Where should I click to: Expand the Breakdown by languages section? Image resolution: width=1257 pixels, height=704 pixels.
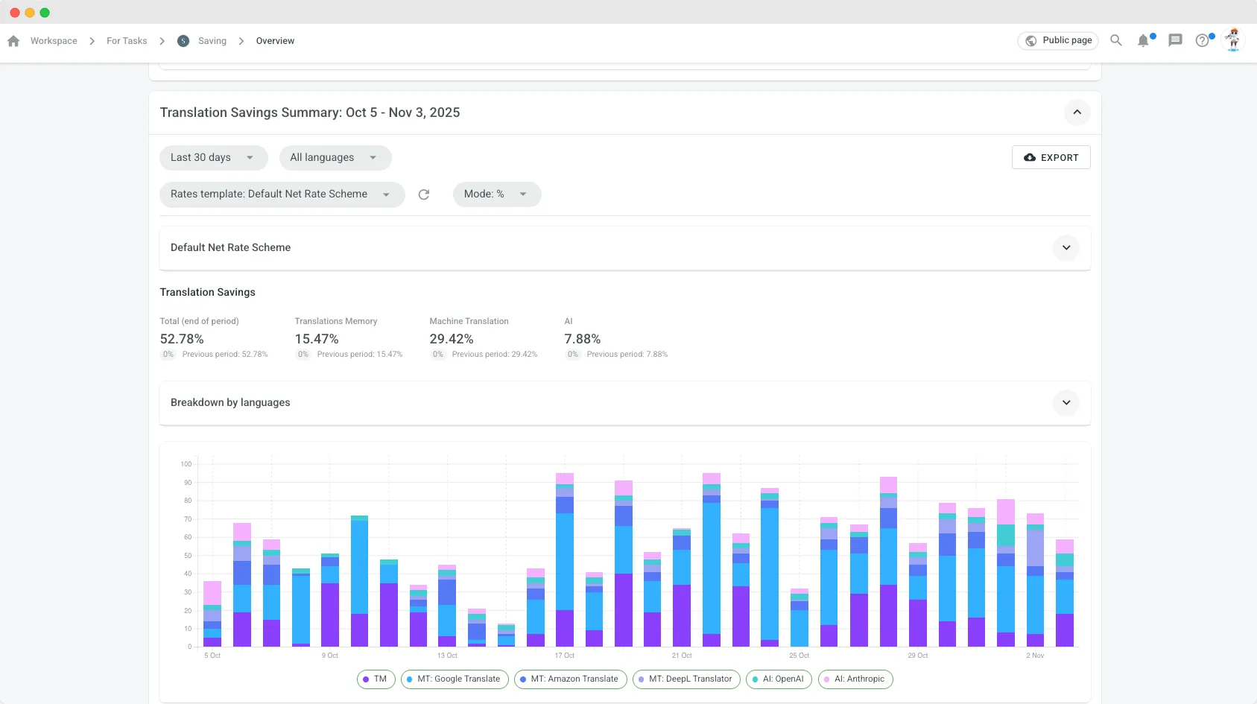click(1066, 403)
